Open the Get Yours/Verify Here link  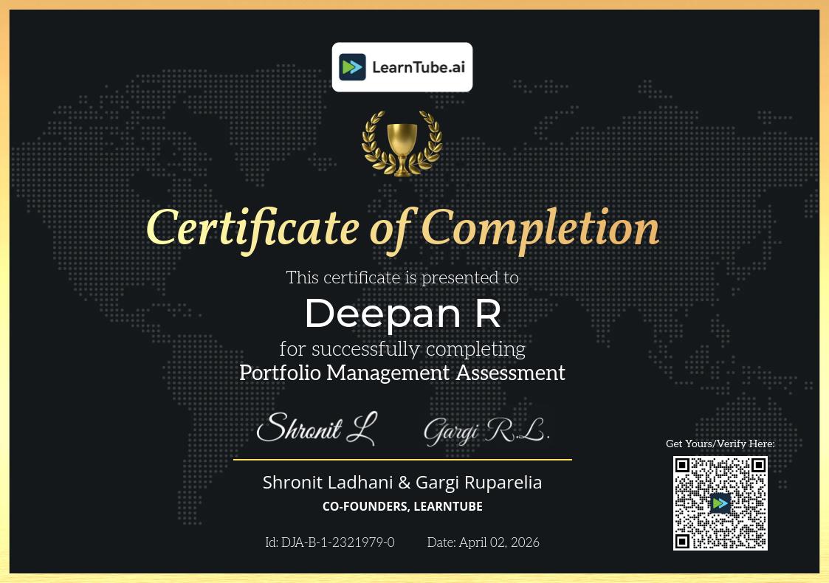pyautogui.click(x=720, y=444)
